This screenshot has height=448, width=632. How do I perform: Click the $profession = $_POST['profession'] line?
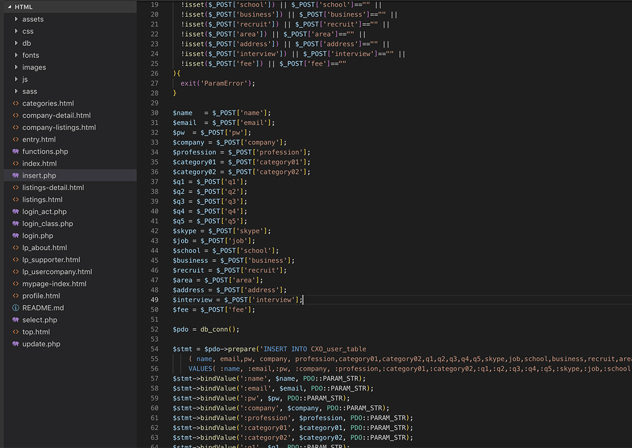click(241, 152)
